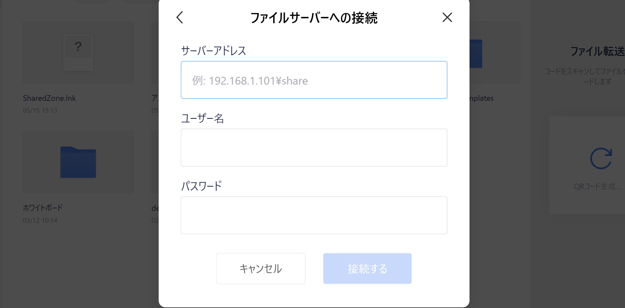Click the サーバーアドレス field label
Viewport: 625px width, 308px height.
[214, 51]
